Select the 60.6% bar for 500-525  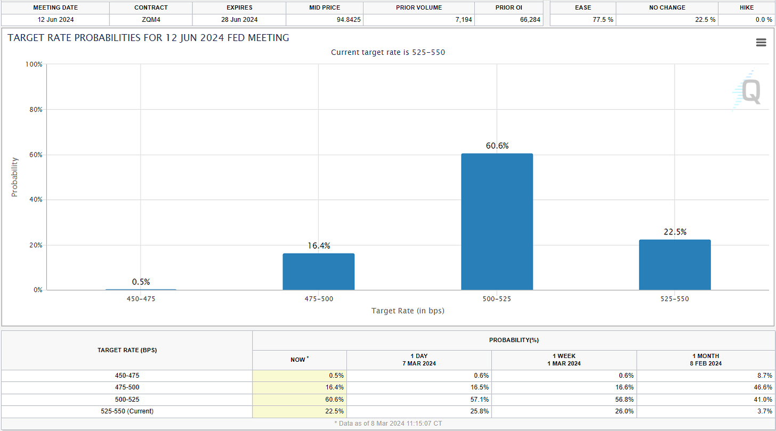pyautogui.click(x=497, y=222)
